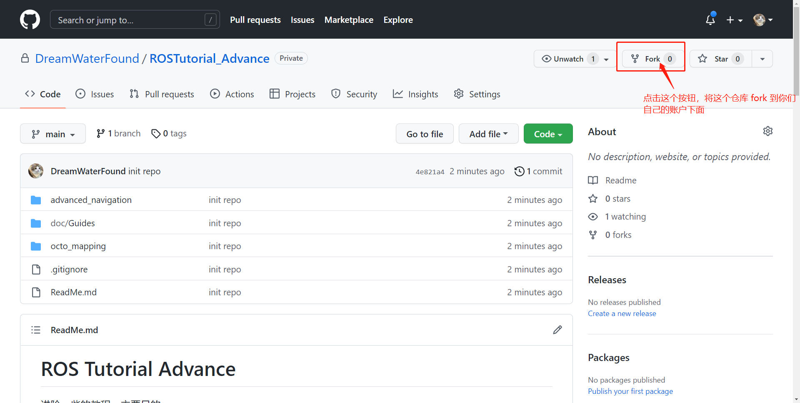Screen dimensions: 800x403
Task: Open Explore in the top bar
Action: pyautogui.click(x=398, y=20)
